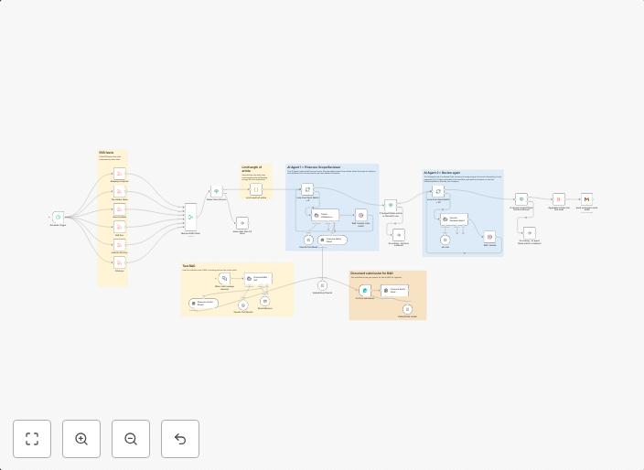This screenshot has width=644, height=470.
Task: Select the No-Op node below first If node
Action: coord(242,223)
